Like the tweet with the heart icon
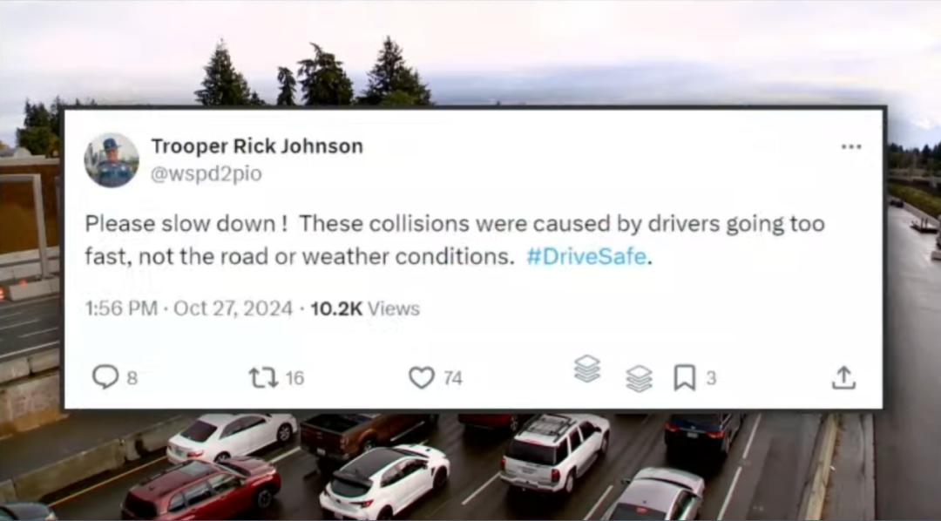 (x=422, y=378)
